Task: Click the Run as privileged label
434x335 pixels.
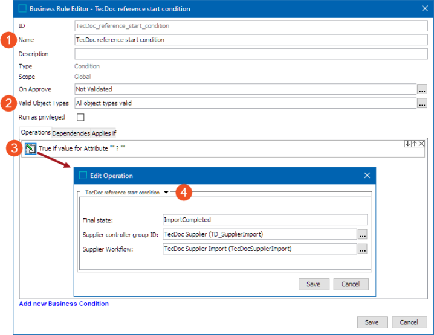Action: click(42, 118)
